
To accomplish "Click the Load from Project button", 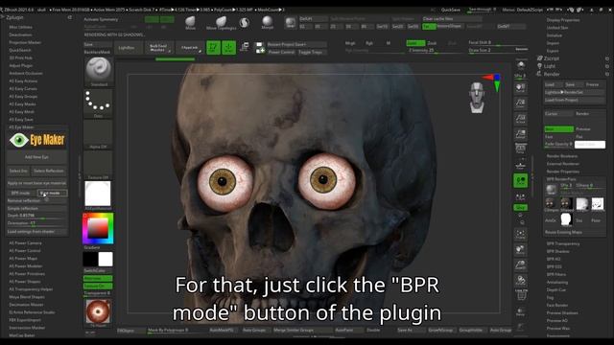I will pyautogui.click(x=574, y=100).
